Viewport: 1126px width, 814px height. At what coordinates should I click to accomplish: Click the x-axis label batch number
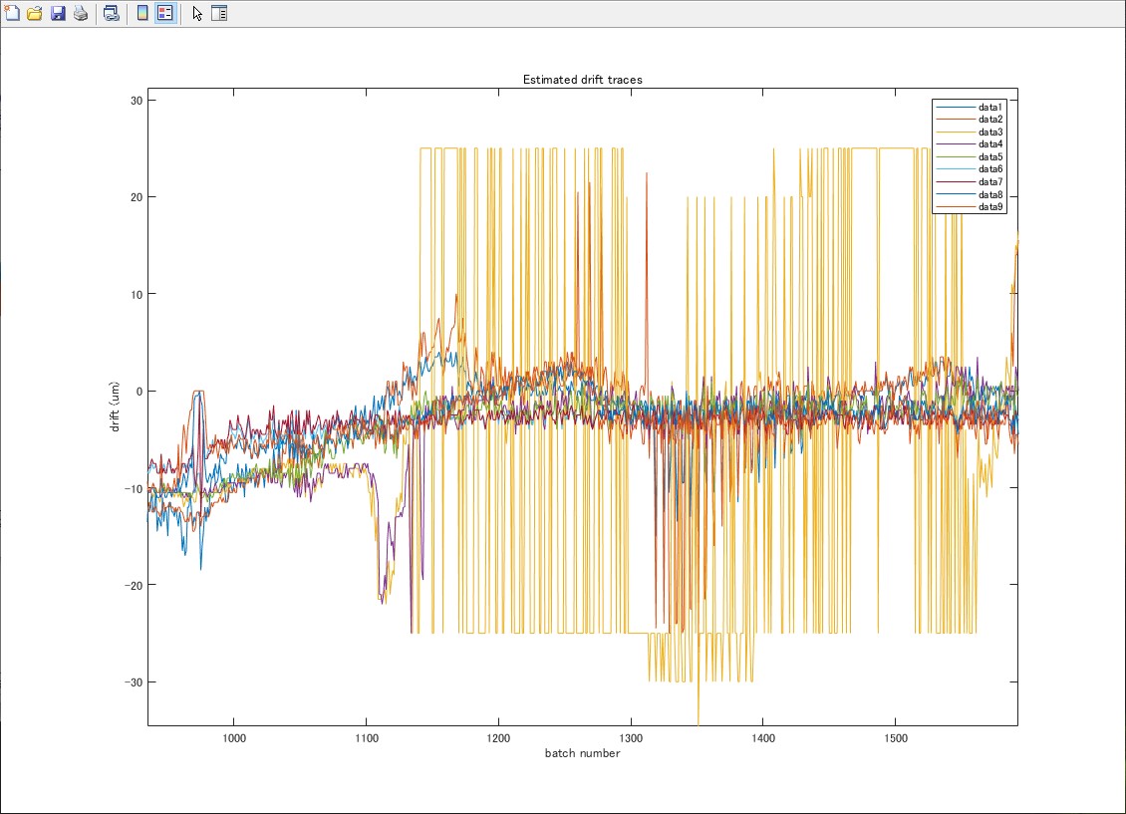[582, 753]
